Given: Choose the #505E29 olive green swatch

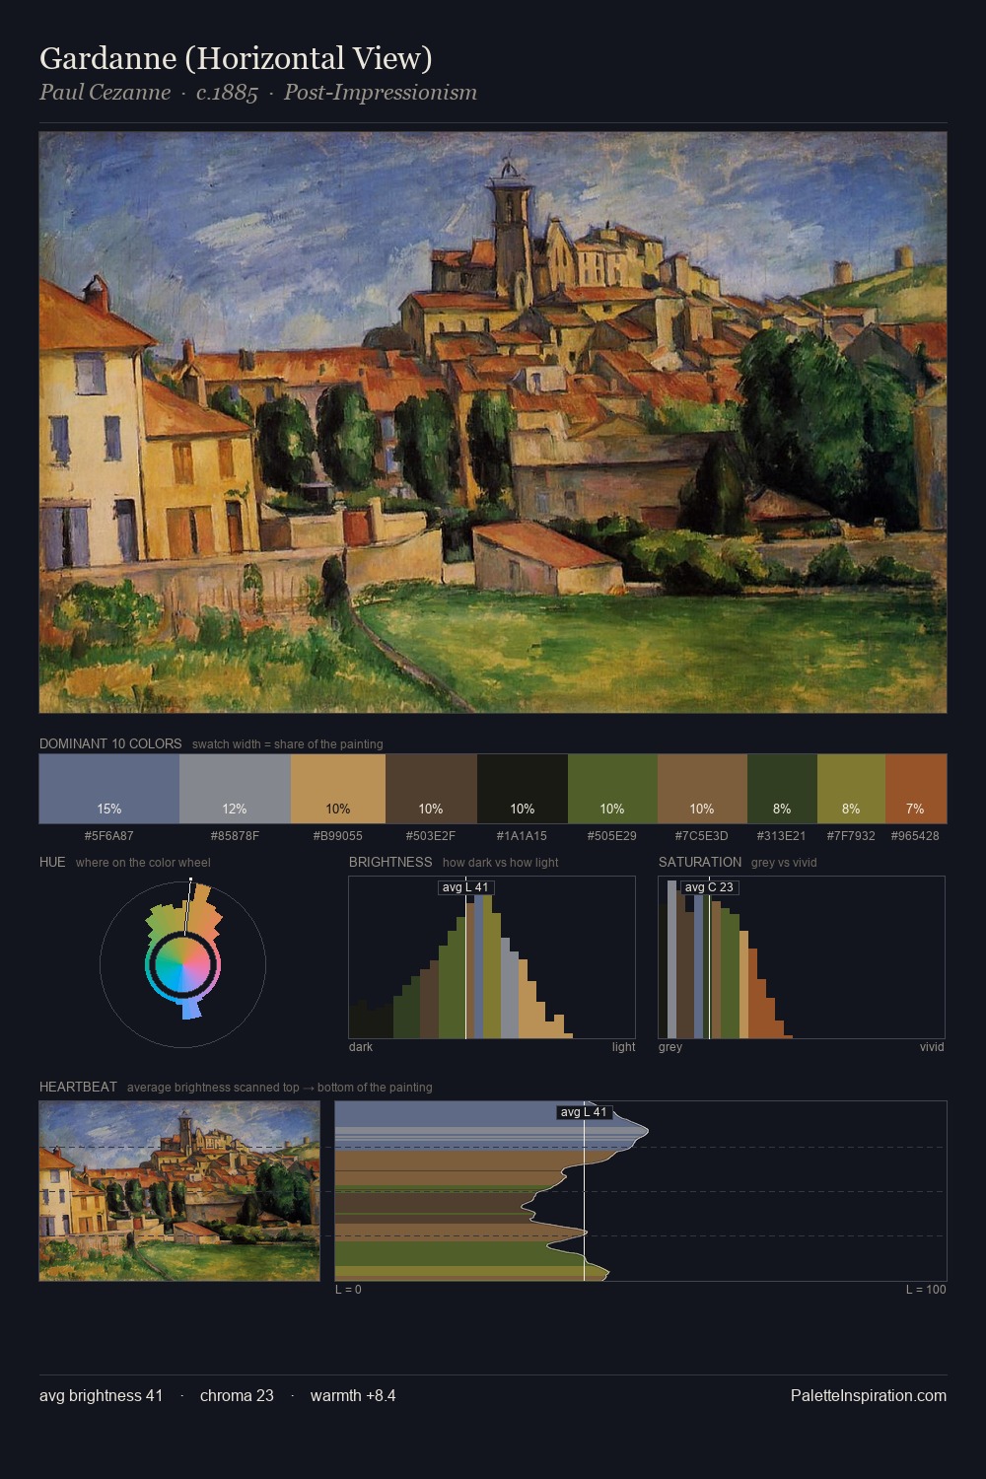Looking at the screenshot, I should [x=612, y=788].
